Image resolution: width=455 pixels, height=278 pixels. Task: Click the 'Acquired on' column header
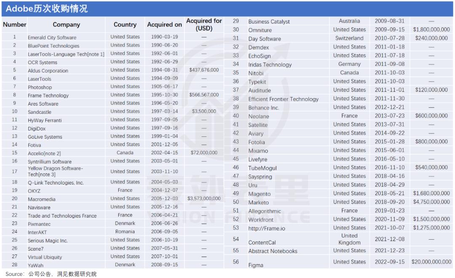[x=164, y=25]
